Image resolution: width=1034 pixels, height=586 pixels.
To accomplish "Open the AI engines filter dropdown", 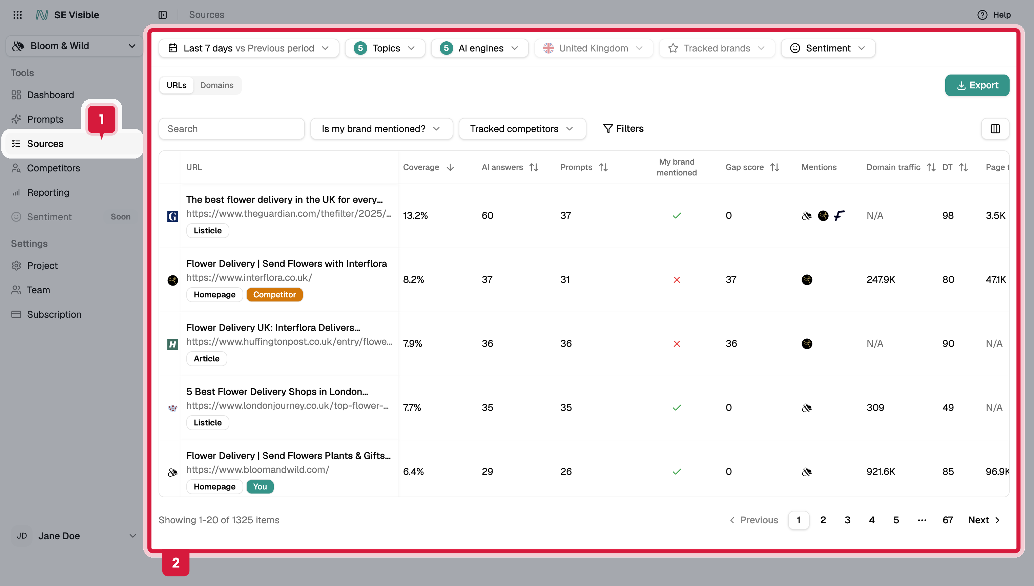I will coord(479,48).
